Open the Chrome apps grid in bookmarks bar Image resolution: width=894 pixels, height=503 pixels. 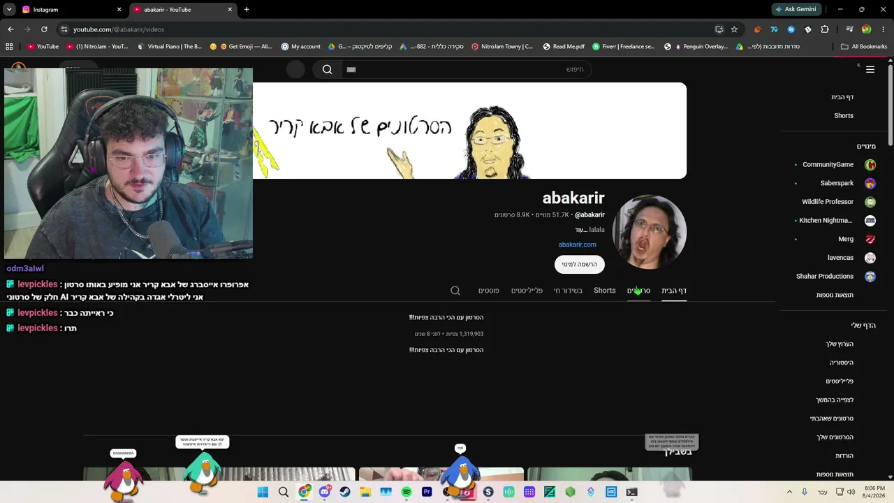[x=9, y=47]
